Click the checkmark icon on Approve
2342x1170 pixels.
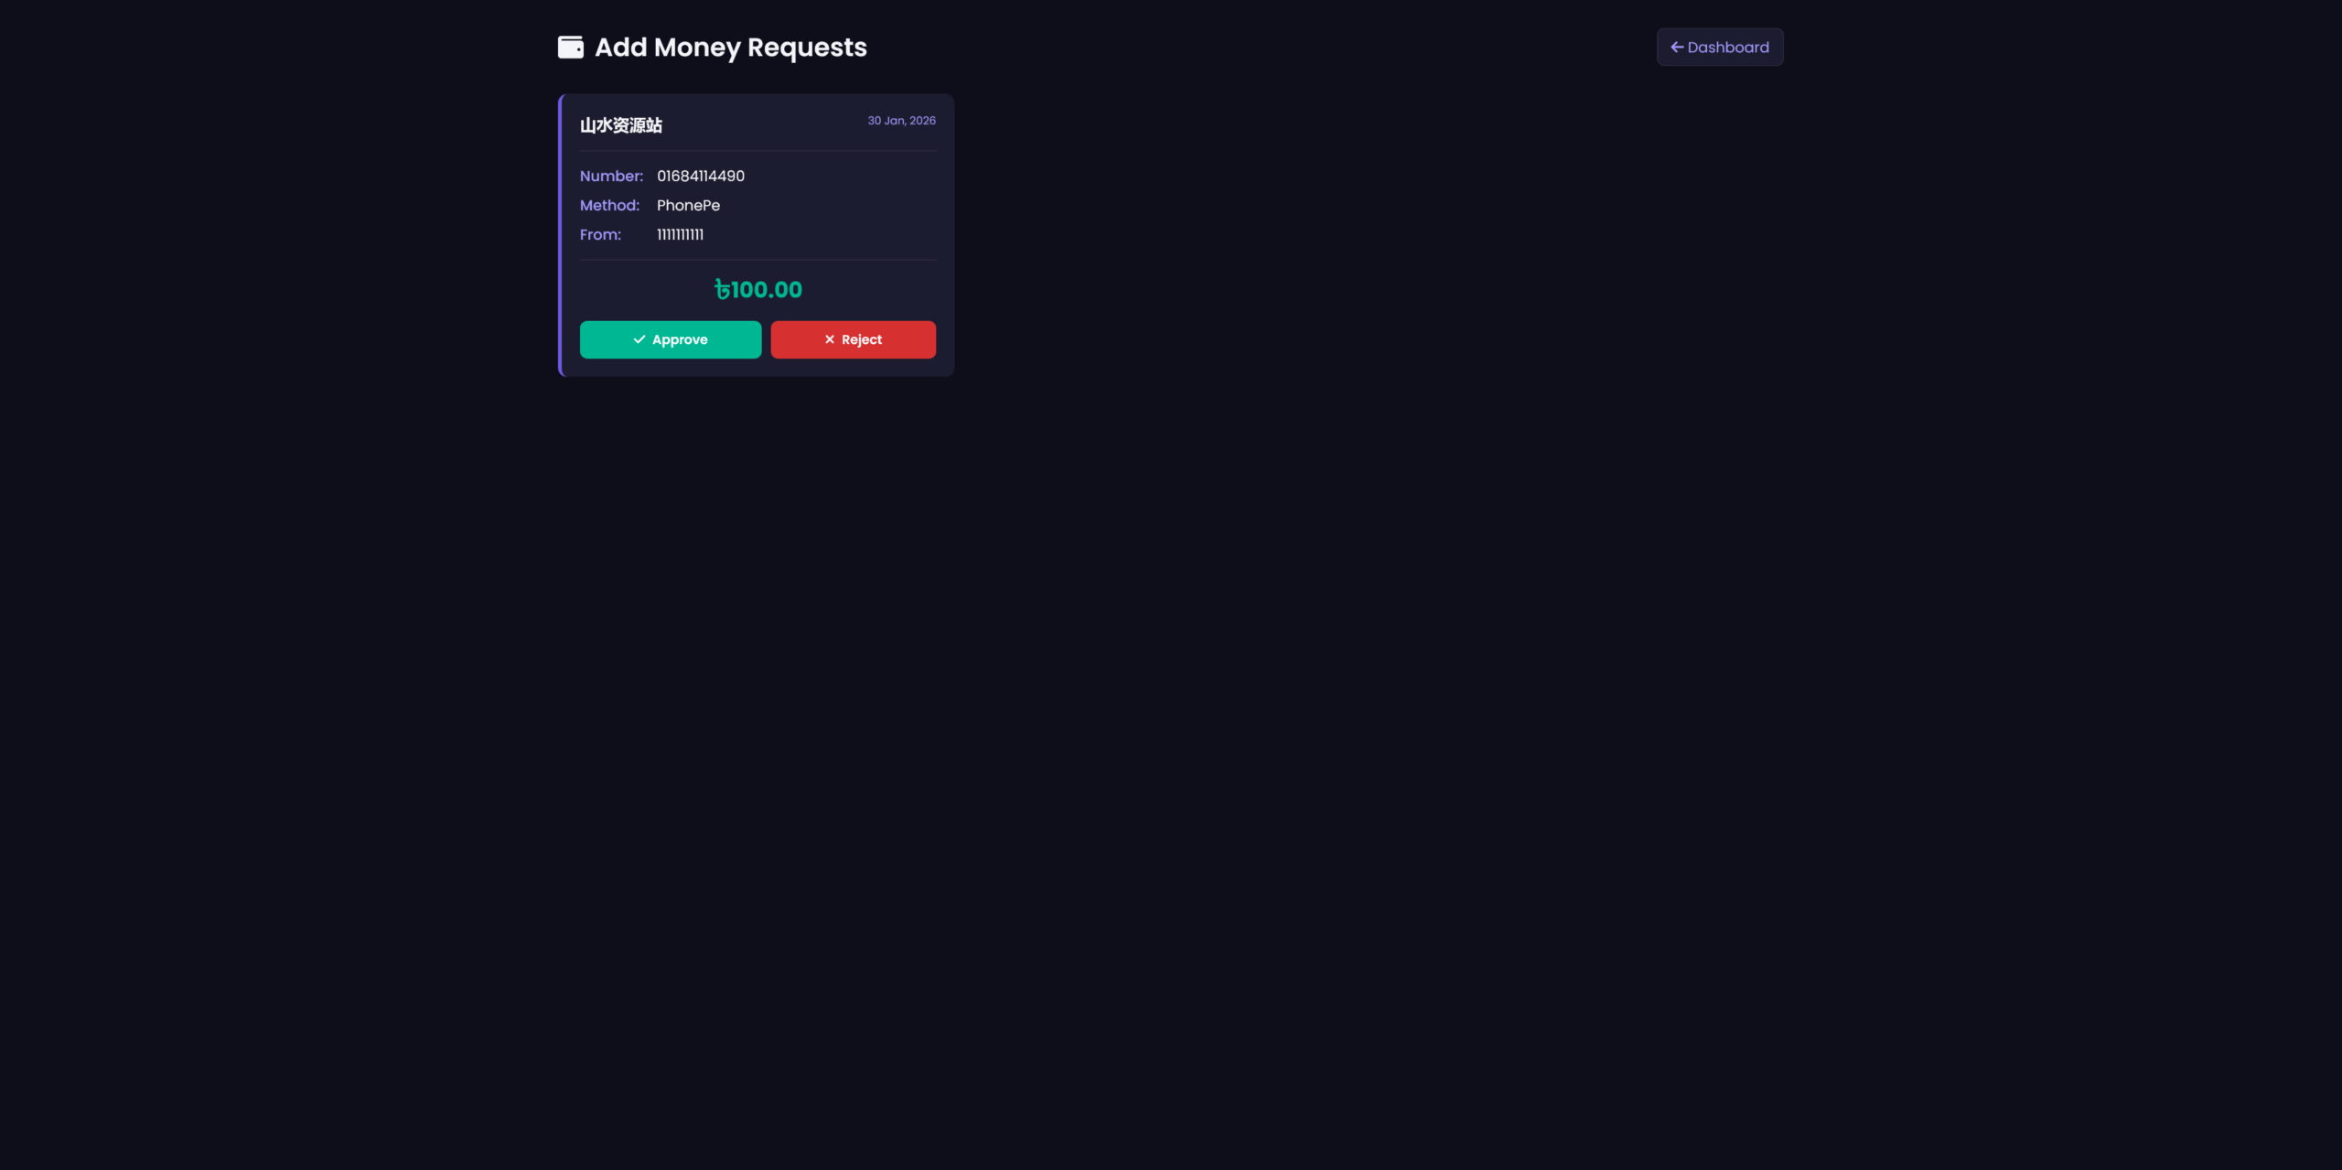click(639, 339)
